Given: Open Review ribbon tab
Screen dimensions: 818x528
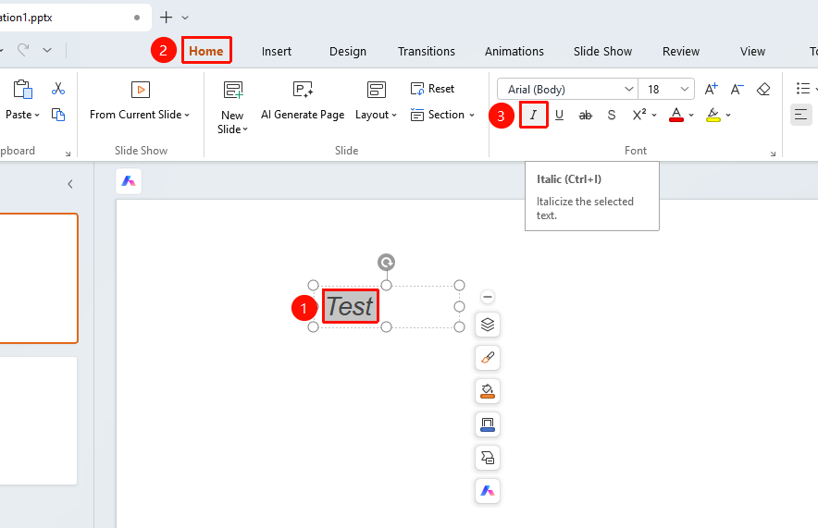Looking at the screenshot, I should 681,52.
